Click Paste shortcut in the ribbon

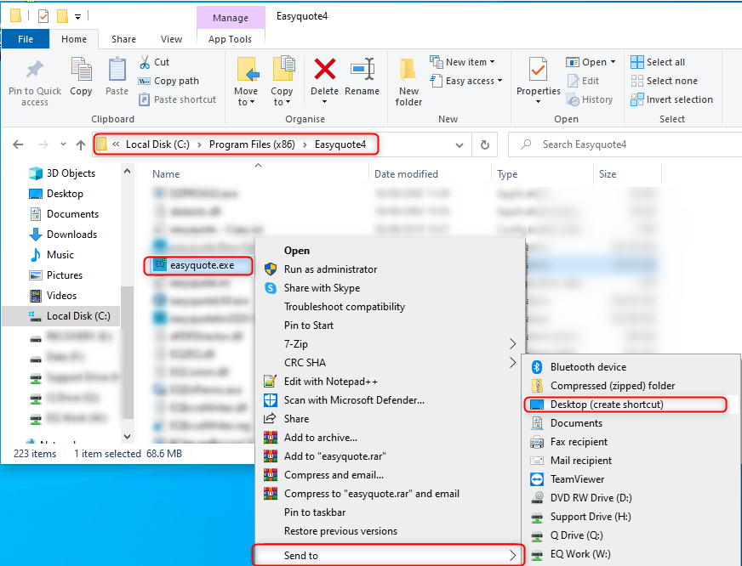[178, 99]
